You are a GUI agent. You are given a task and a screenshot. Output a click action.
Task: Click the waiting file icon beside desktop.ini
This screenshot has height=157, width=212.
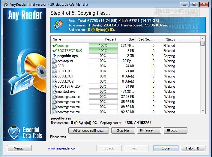54,61
